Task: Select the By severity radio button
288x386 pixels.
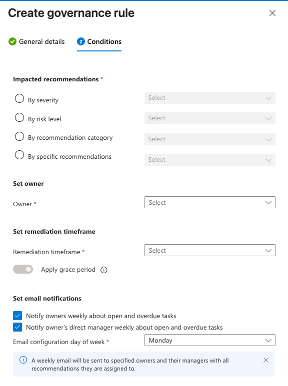Action: [x=19, y=98]
